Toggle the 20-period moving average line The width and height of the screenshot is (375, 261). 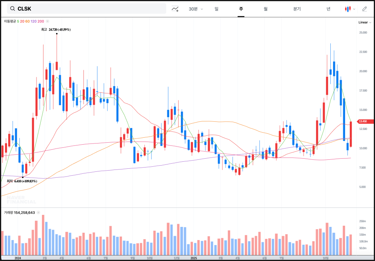click(x=22, y=21)
